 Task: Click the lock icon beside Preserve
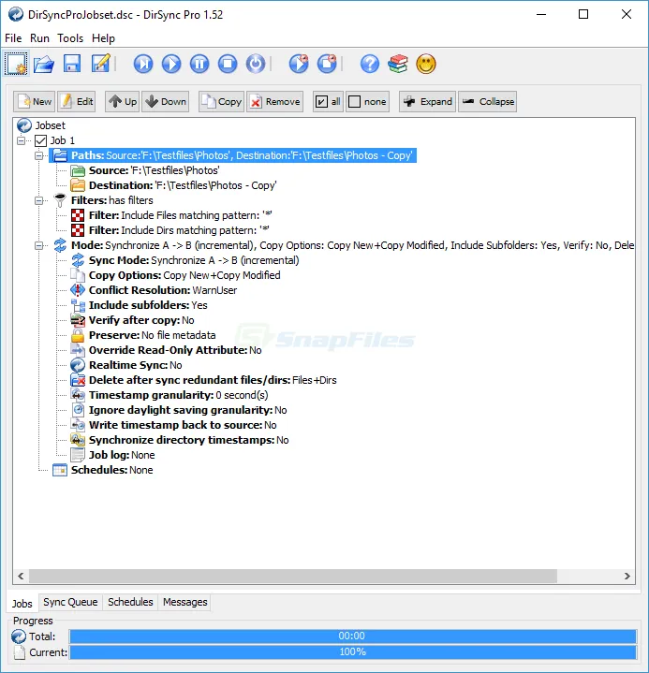[x=78, y=335]
